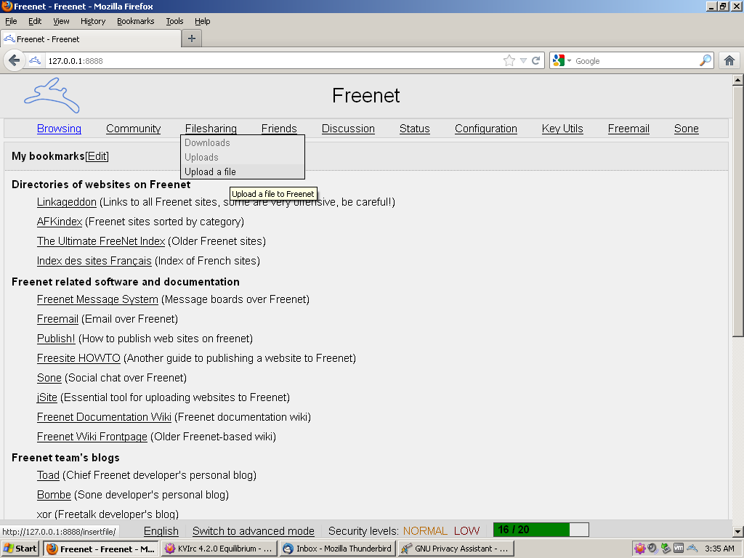Open Index des sites Français link

click(x=94, y=261)
